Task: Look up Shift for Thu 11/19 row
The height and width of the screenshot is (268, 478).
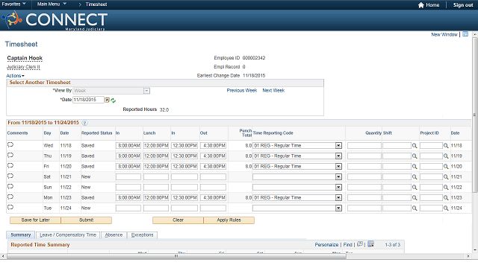Action: click(x=415, y=156)
